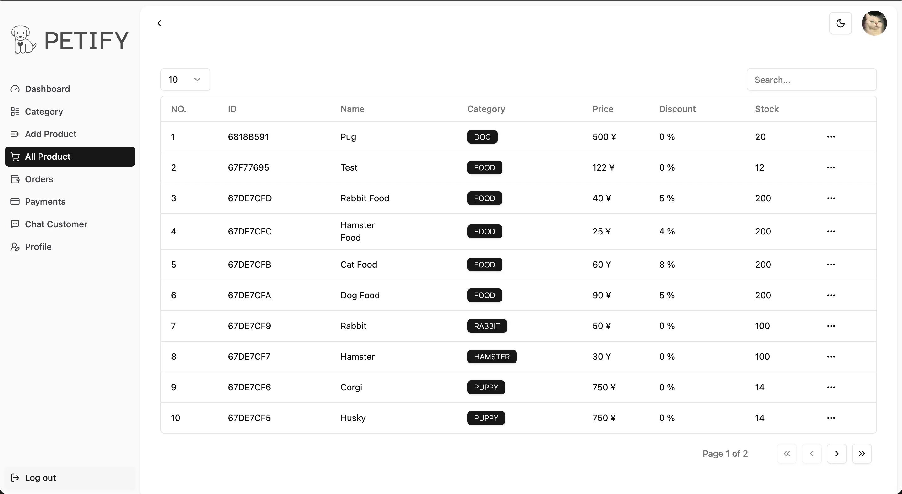Click the back arrow icon
Screen dimensions: 902x494
tap(159, 23)
